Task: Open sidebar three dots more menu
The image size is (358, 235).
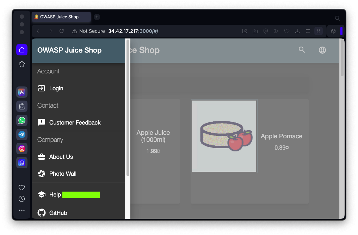Action: point(22,210)
